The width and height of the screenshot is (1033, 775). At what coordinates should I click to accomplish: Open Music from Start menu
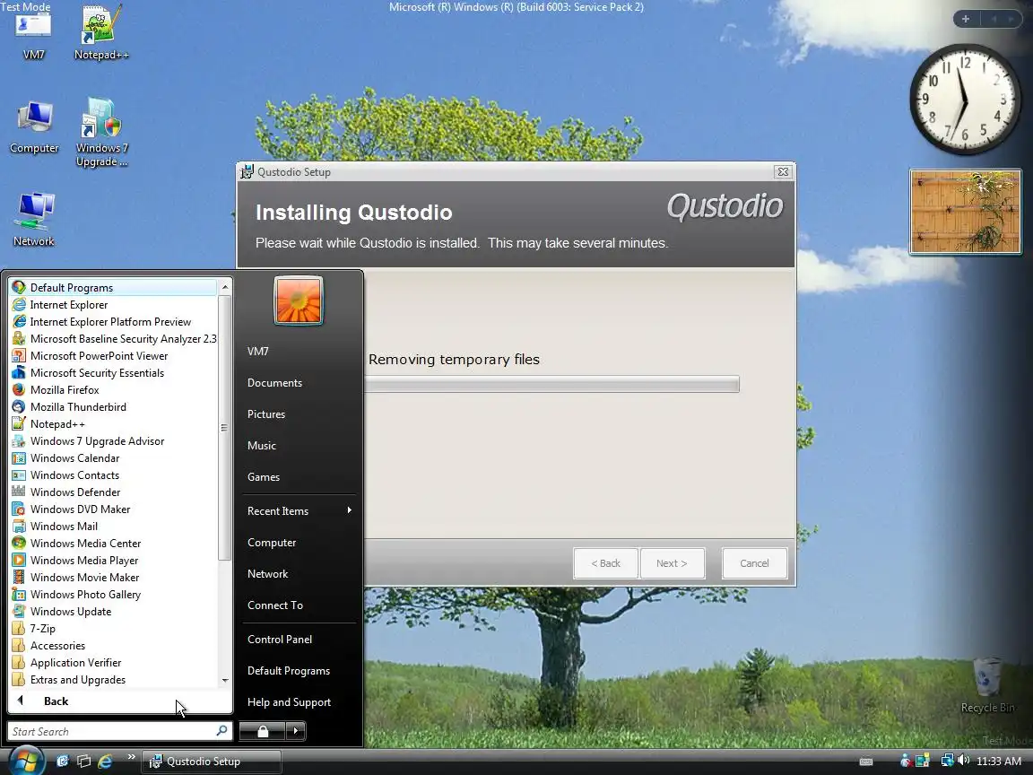pos(299,446)
